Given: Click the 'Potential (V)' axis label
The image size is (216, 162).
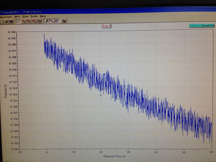Looking at the screenshot, I should (6, 91).
